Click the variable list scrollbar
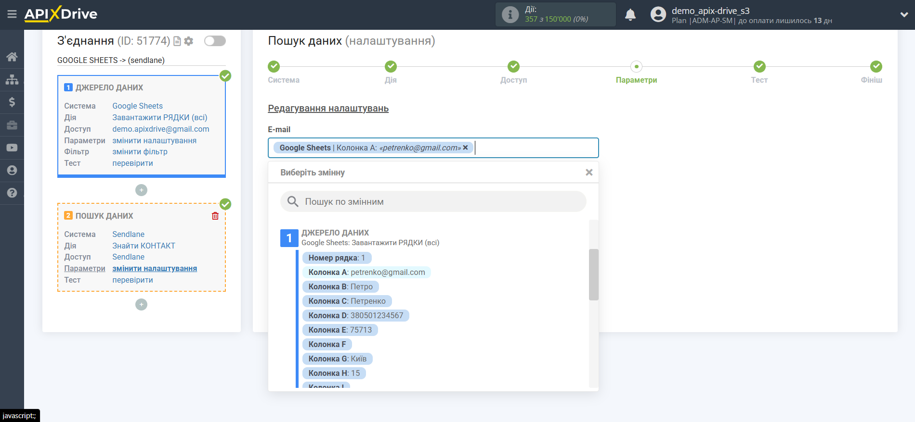915x422 pixels. [x=594, y=274]
